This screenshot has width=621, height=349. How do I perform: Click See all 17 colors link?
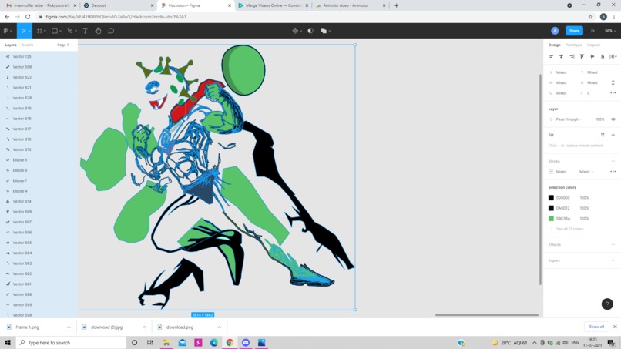569,229
